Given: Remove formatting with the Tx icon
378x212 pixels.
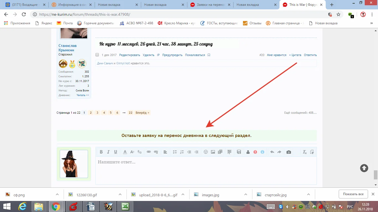Looking at the screenshot, I should (305, 152).
